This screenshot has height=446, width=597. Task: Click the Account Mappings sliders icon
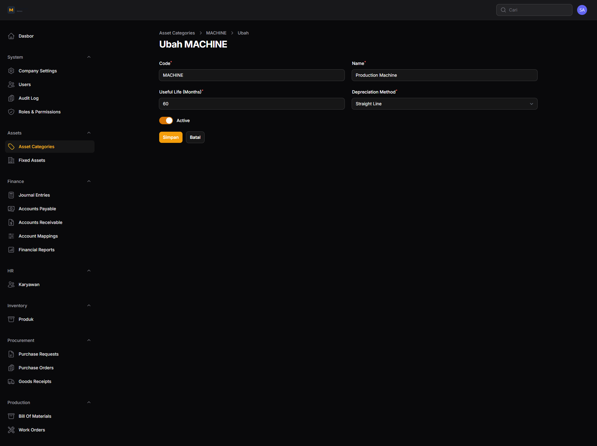click(x=11, y=236)
